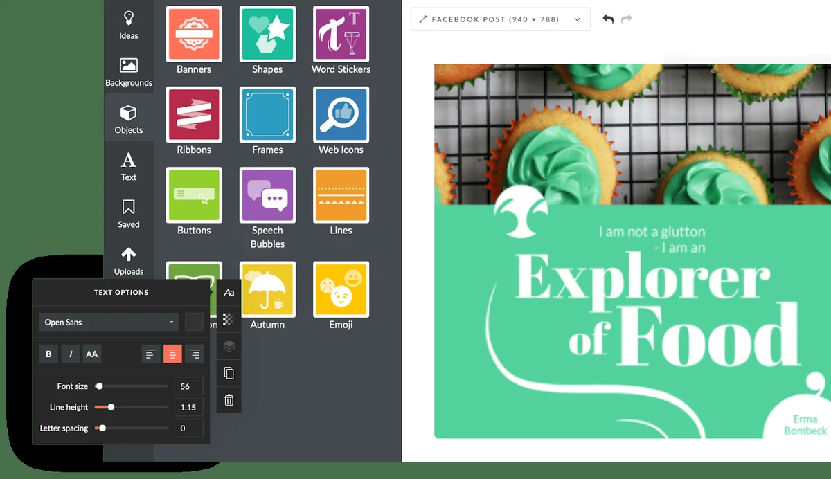The image size is (831, 479).
Task: Click the undo arrow icon
Action: click(608, 19)
